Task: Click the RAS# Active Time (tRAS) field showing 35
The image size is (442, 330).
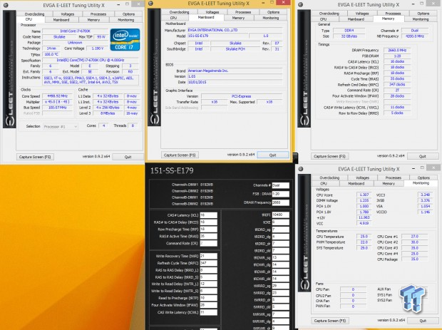Action: (x=209, y=236)
